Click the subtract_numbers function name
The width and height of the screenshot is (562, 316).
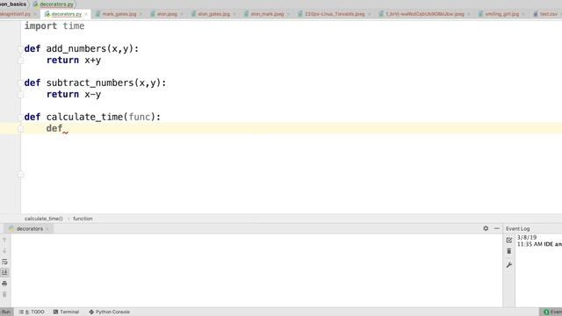coord(90,83)
